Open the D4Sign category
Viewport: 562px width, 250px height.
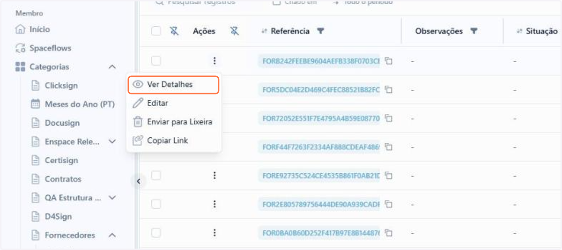tap(58, 216)
